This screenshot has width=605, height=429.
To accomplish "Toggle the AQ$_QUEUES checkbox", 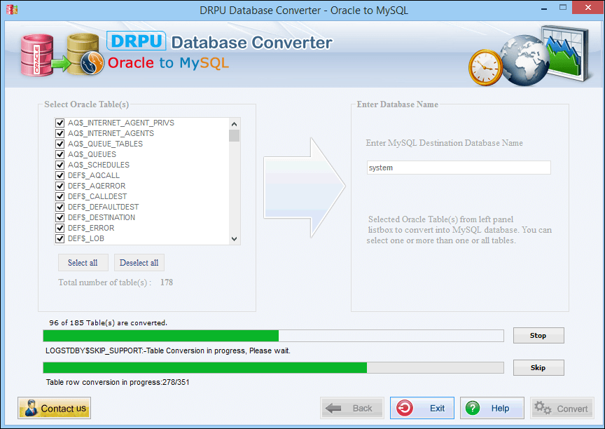I will pos(60,154).
